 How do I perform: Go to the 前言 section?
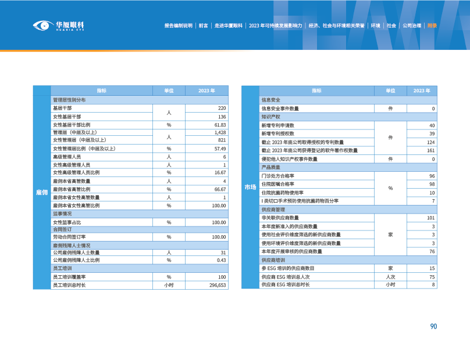click(x=203, y=26)
